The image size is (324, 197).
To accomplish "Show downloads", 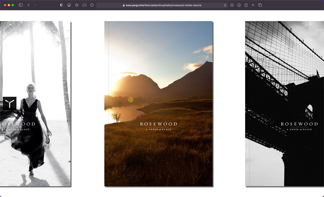I will tap(232, 5).
